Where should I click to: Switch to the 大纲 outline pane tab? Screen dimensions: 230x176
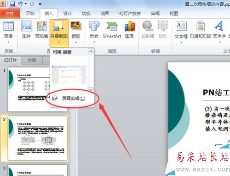click(x=32, y=60)
